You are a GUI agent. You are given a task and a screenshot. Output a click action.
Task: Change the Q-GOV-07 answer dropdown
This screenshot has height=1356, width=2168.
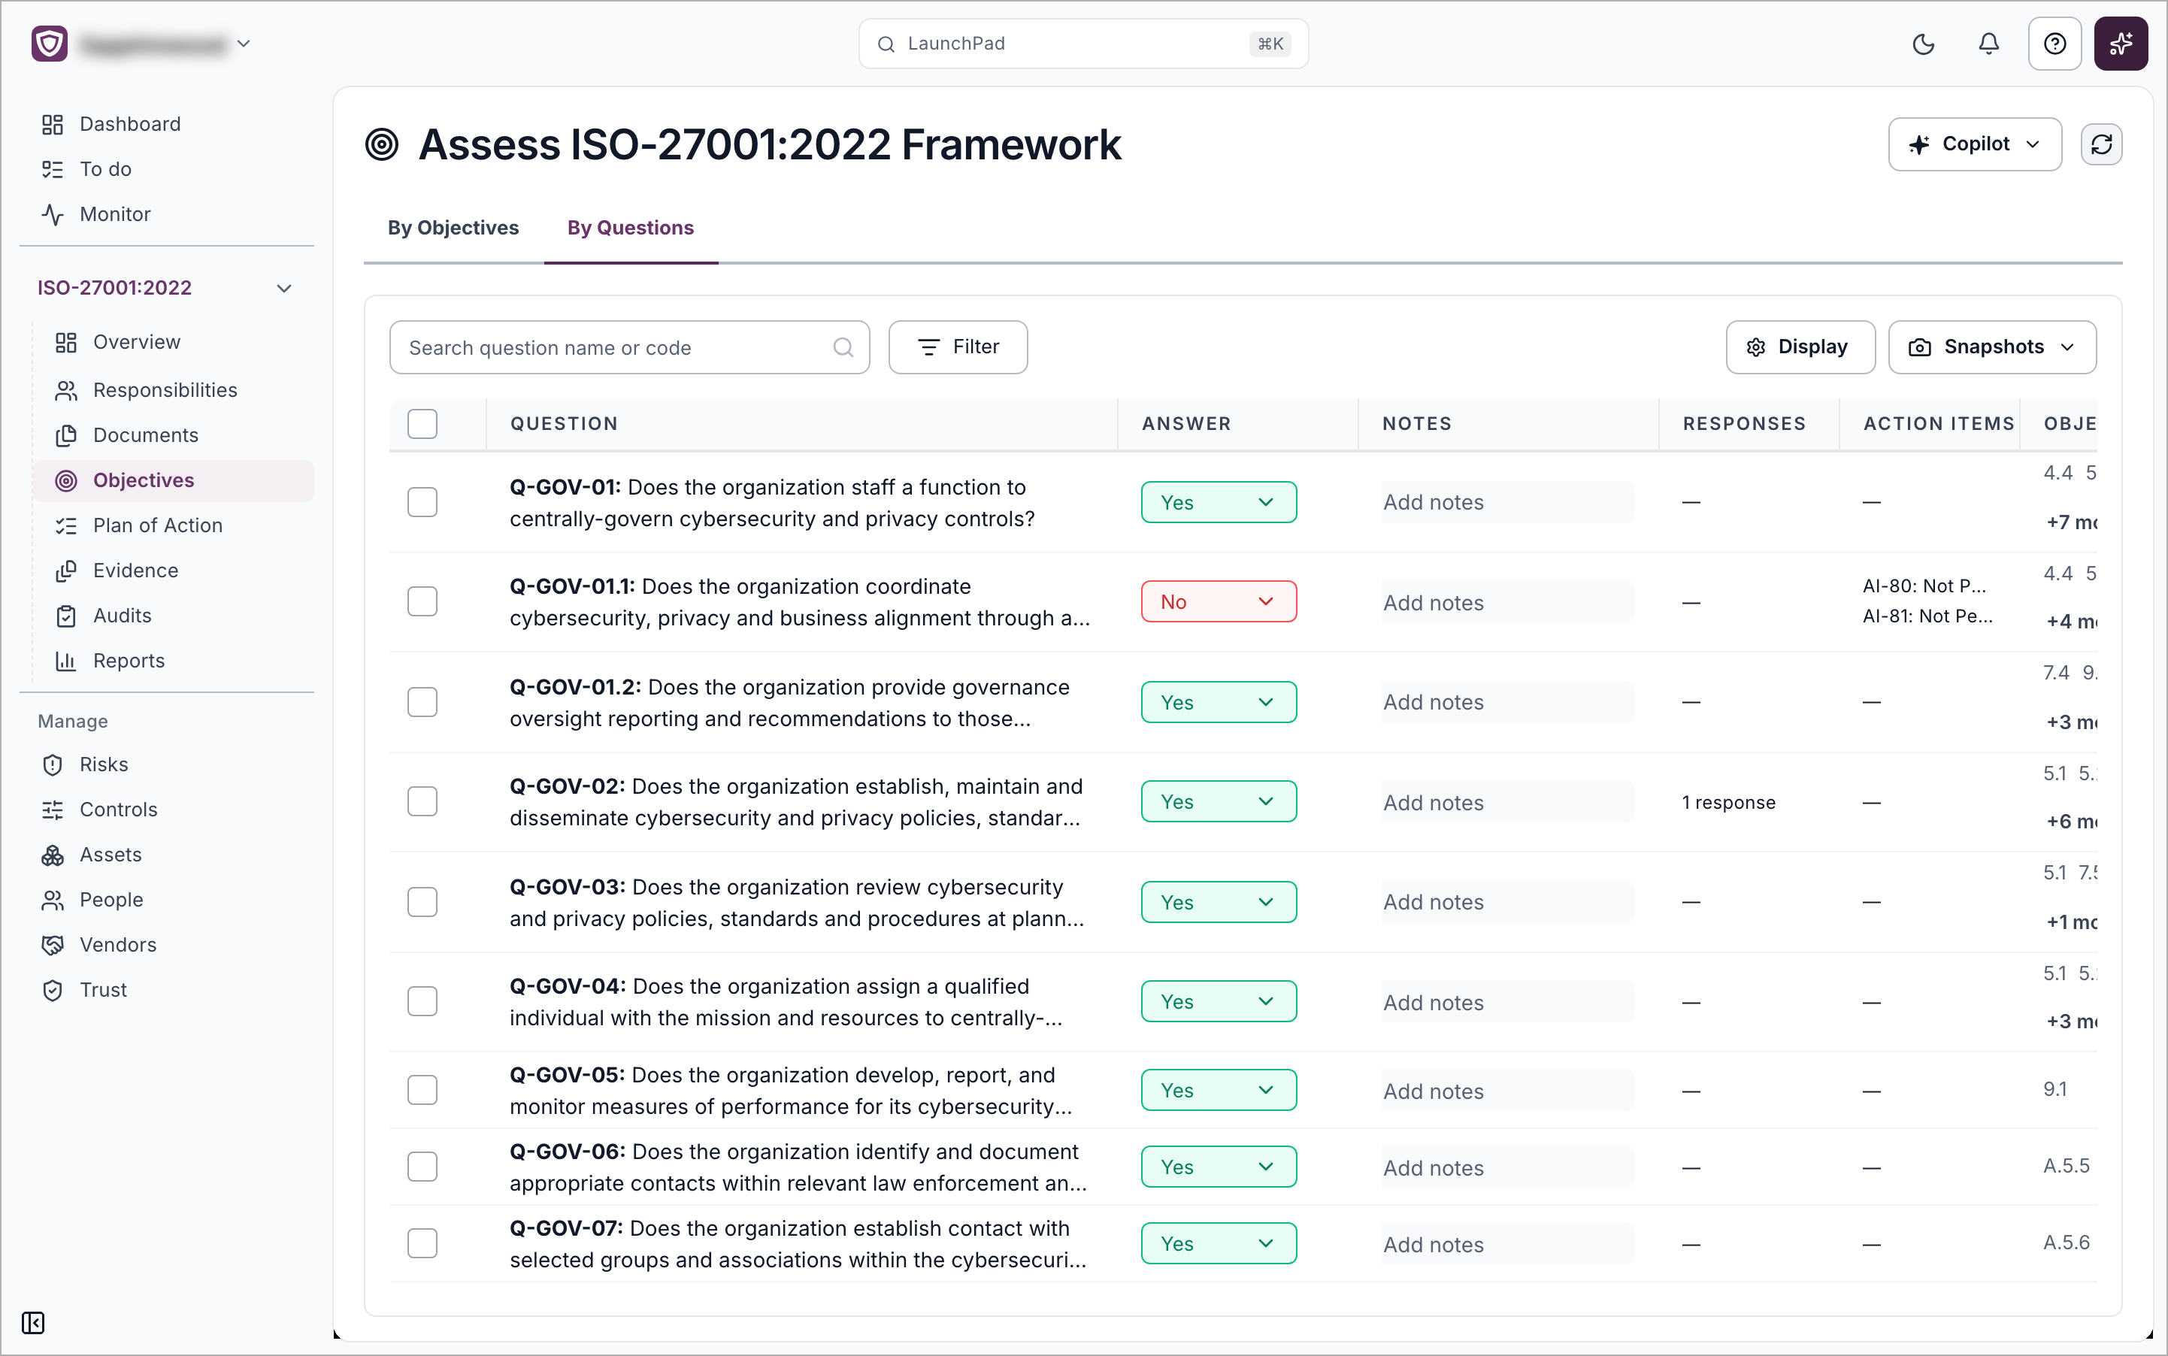(1218, 1243)
